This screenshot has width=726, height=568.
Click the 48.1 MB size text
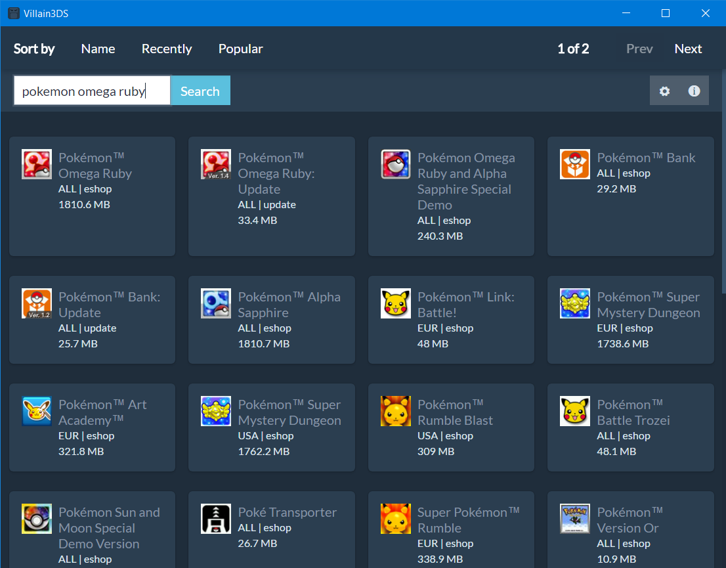tap(616, 451)
